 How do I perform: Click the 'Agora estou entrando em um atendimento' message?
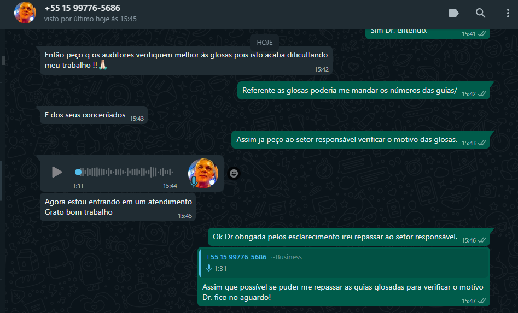[x=118, y=207]
